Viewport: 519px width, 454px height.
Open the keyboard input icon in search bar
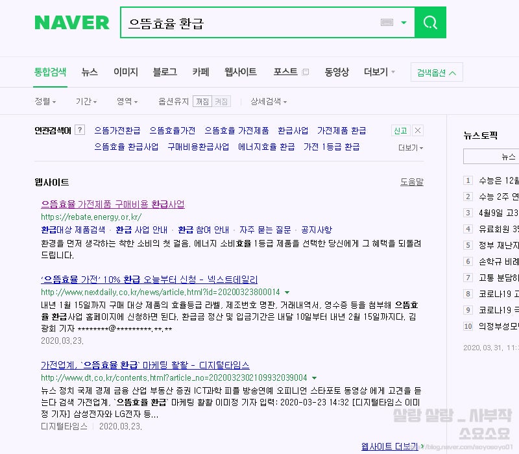click(387, 21)
